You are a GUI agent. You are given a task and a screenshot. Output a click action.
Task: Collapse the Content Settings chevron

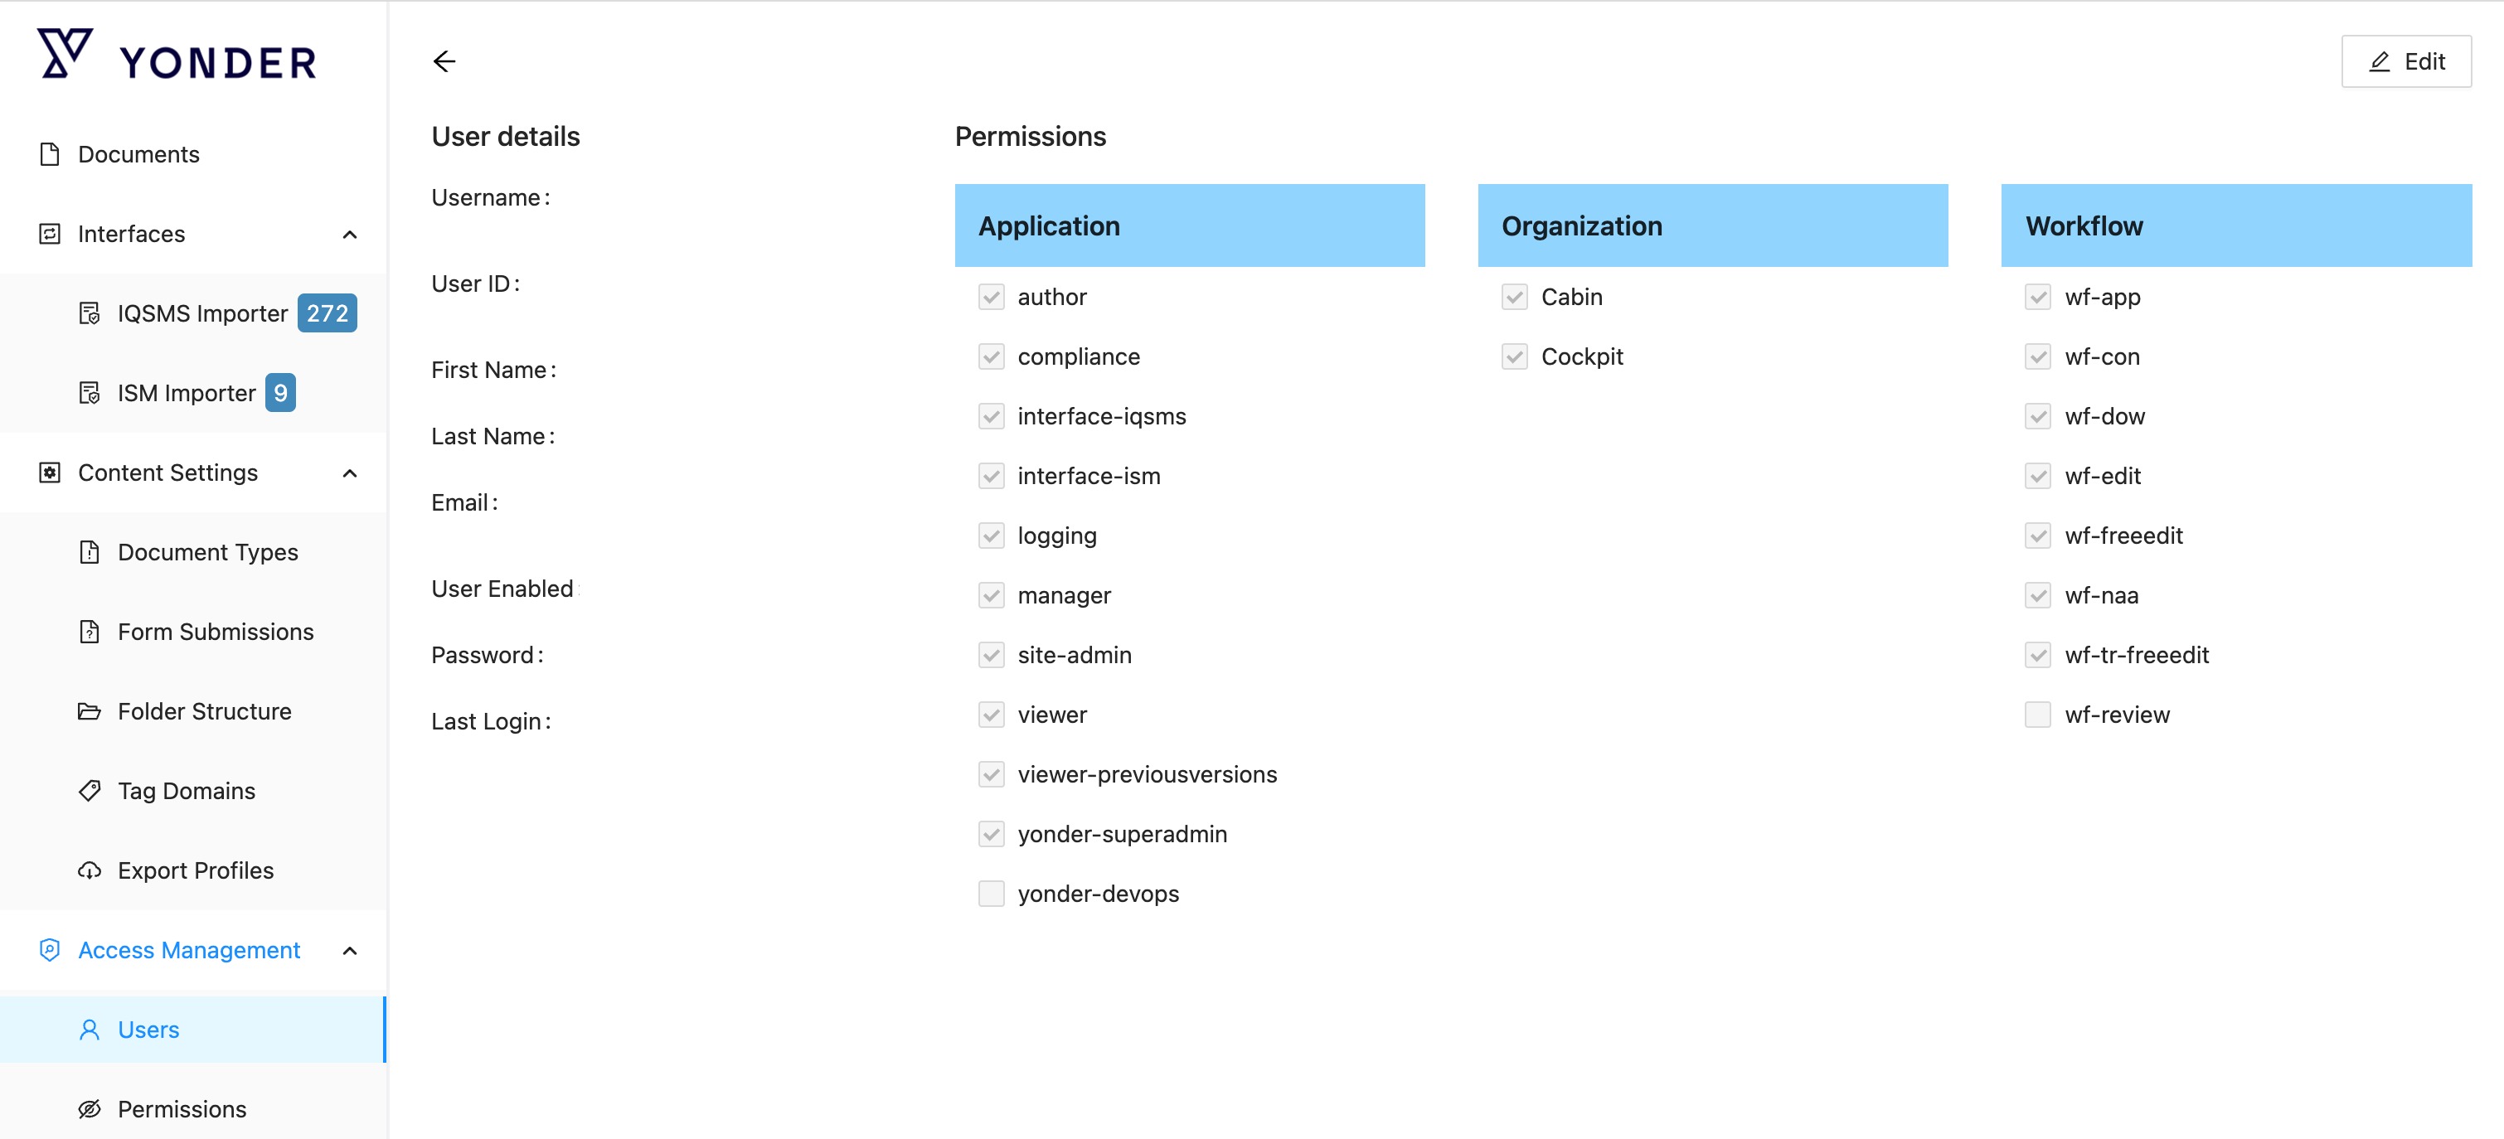(350, 473)
